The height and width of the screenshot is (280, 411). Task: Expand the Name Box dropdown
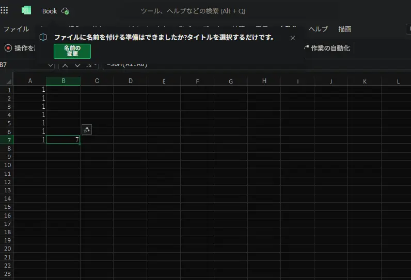click(x=51, y=65)
